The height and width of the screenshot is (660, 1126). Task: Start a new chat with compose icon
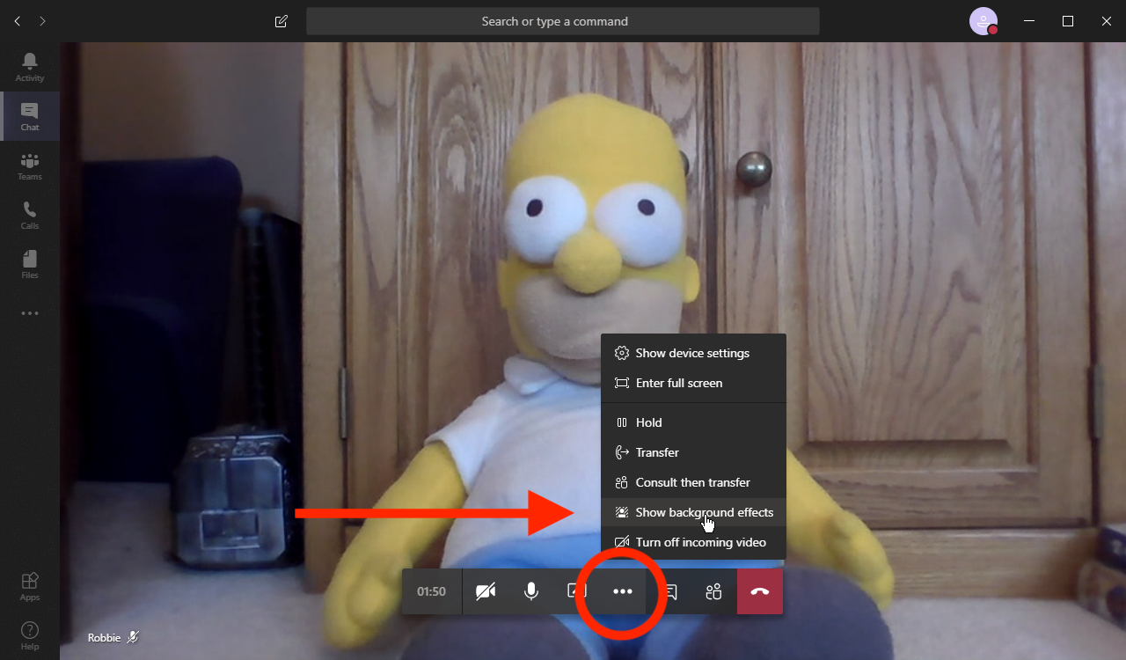click(x=281, y=21)
